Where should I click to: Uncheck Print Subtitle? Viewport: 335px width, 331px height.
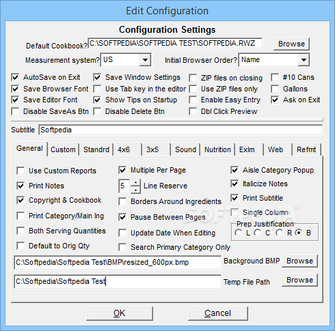[234, 198]
